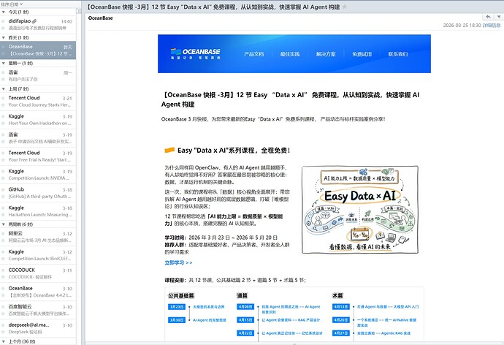Click the OceanBase sender name in email header
504x345 pixels.
click(100, 18)
